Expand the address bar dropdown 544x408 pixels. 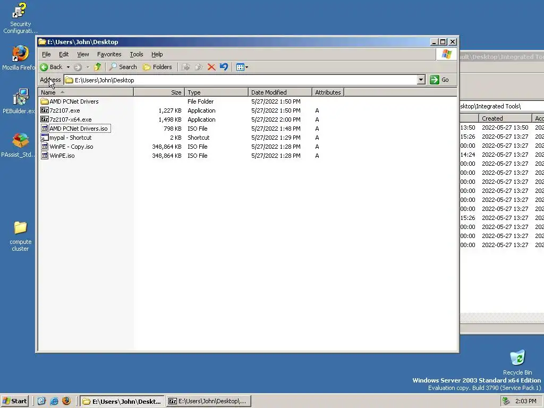pos(421,80)
